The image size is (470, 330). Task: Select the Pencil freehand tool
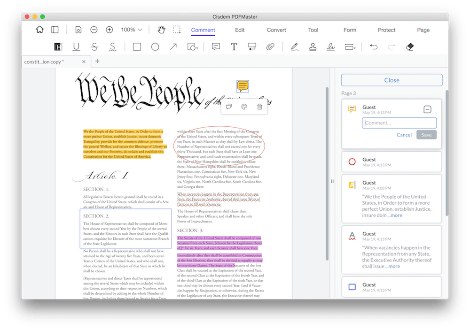click(x=294, y=47)
